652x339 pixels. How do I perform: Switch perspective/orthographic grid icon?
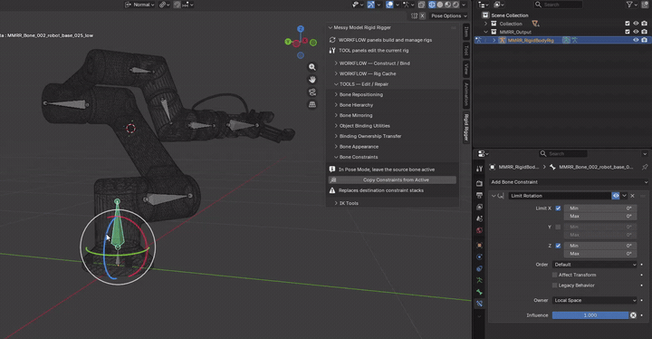point(312,104)
